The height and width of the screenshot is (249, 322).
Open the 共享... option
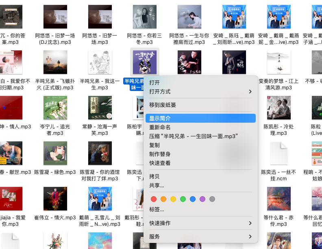[200, 185]
